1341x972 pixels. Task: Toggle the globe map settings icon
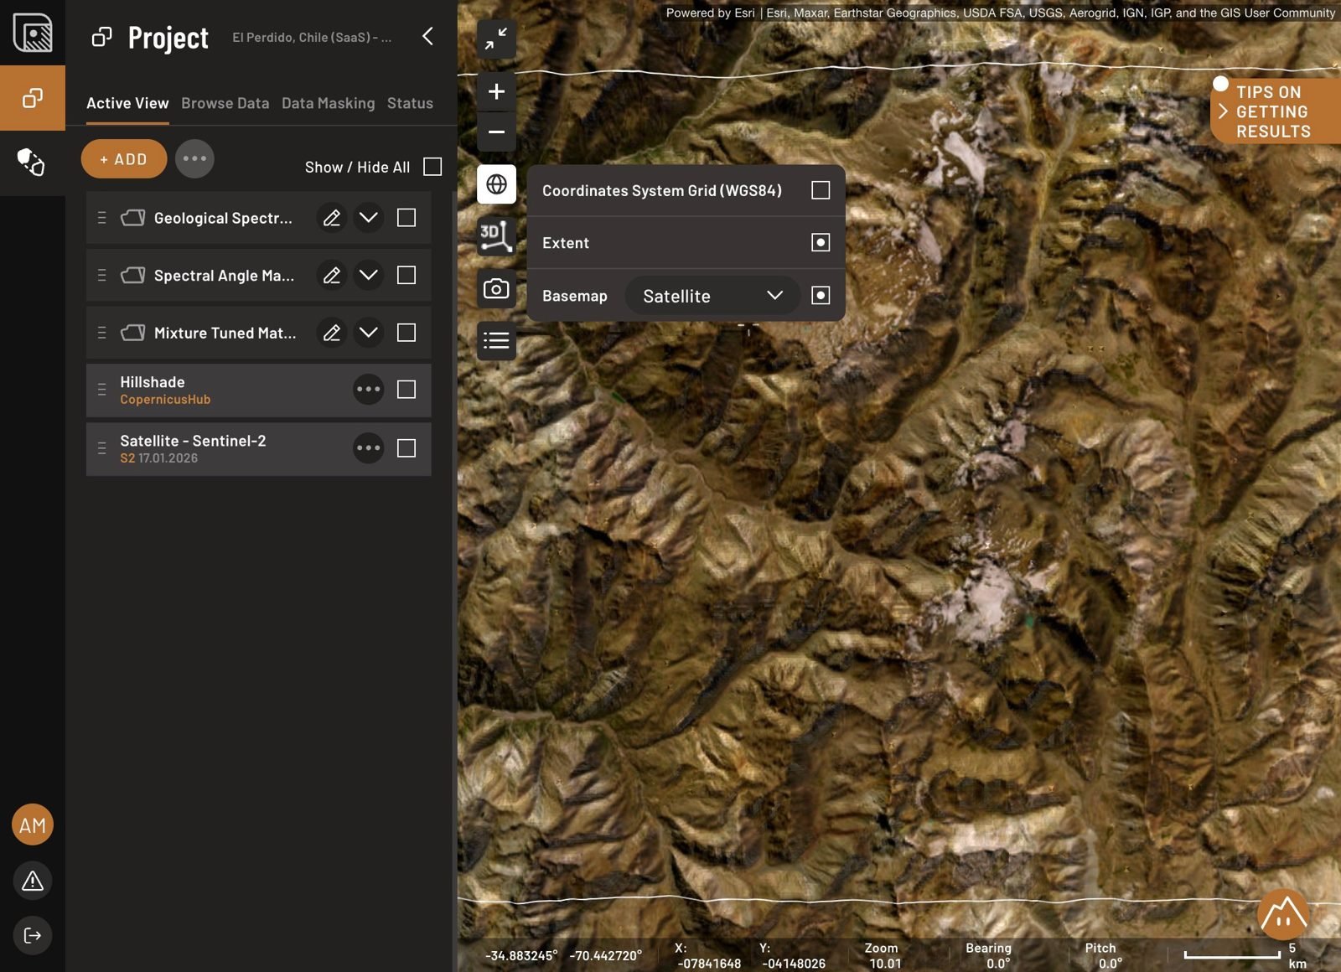496,184
